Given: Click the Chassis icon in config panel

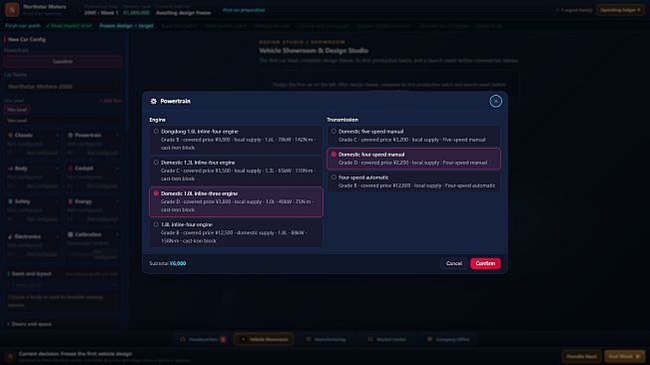Looking at the screenshot, I should (x=10, y=136).
